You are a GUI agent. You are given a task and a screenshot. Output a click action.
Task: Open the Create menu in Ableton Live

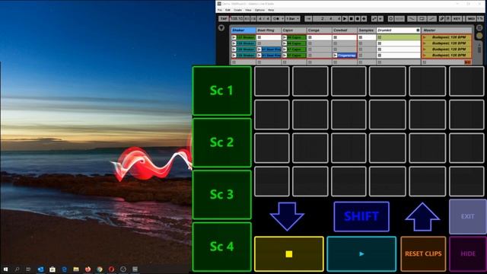237,10
